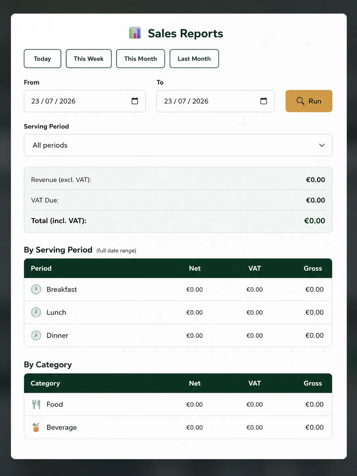Choose the This Month range button

point(141,59)
